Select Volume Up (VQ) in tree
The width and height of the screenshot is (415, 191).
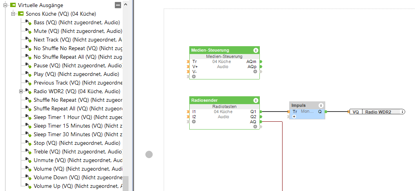click(x=53, y=186)
